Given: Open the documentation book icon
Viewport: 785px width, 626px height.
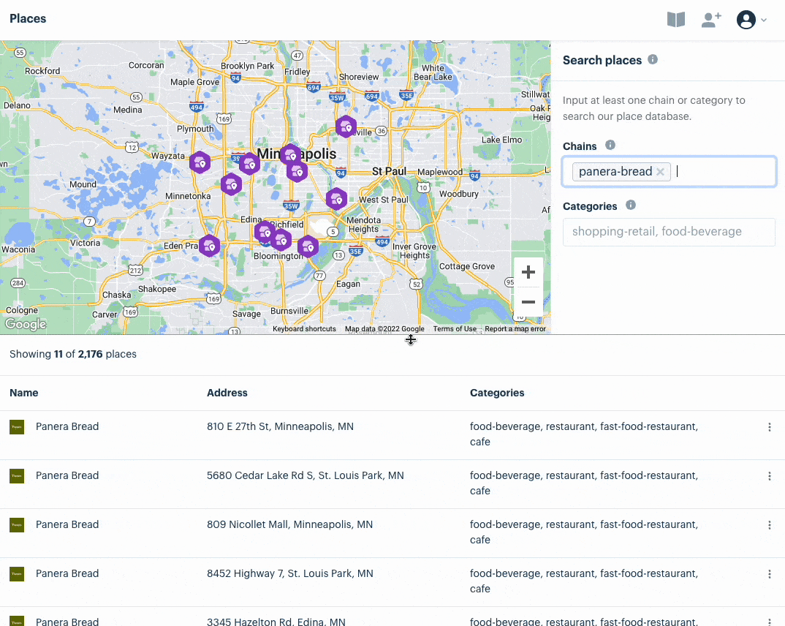Looking at the screenshot, I should (676, 20).
